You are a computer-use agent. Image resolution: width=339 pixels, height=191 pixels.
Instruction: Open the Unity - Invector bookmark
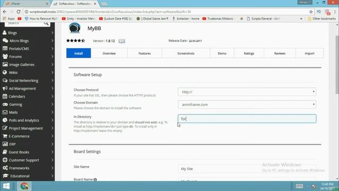(x=78, y=19)
